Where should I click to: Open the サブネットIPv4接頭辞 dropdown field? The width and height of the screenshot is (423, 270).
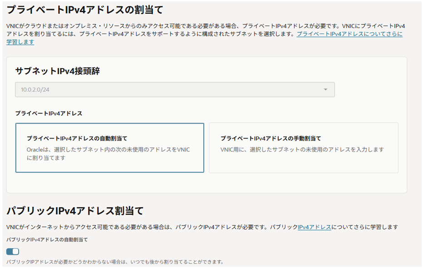click(x=175, y=89)
